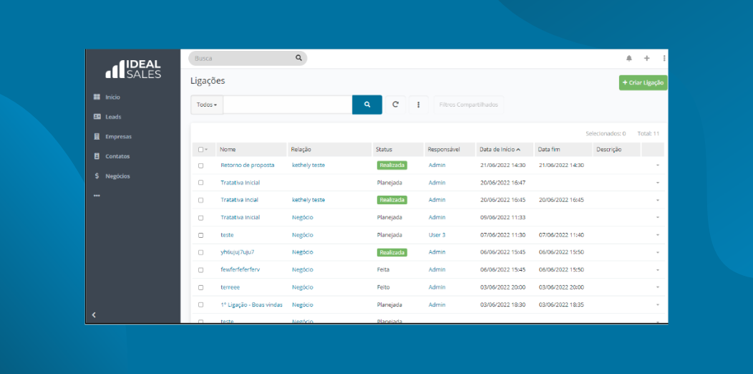Screen dimensions: 753x374
Task: Go to Início in the sidebar
Action: coord(113,97)
